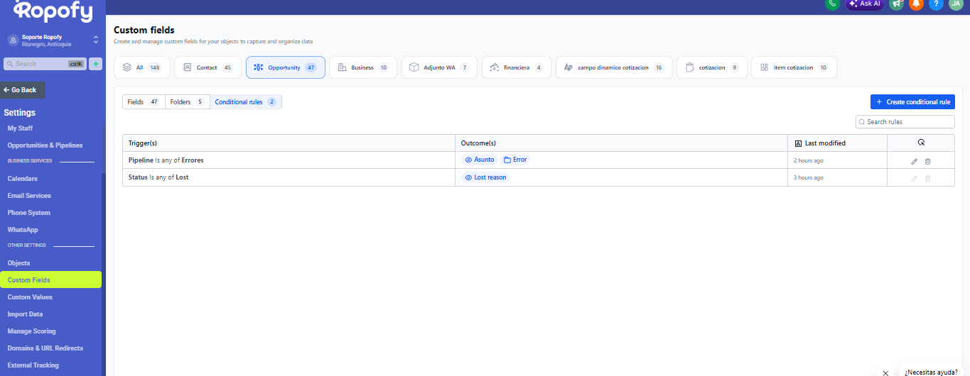The width and height of the screenshot is (970, 376).
Task: Select the Contact object tab
Action: pos(208,67)
